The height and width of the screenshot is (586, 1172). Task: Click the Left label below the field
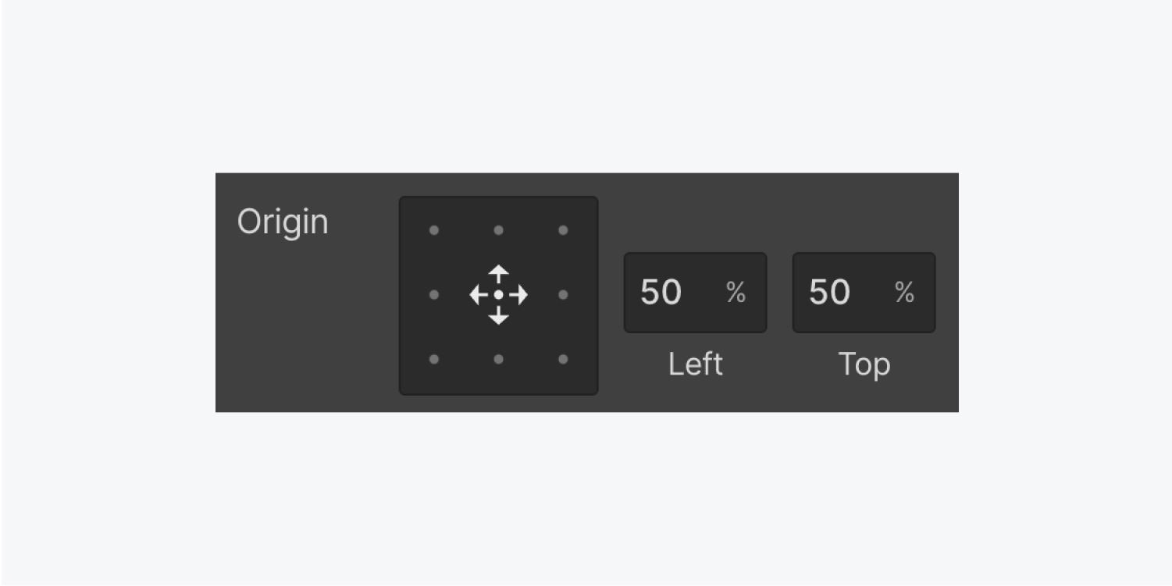pos(695,364)
